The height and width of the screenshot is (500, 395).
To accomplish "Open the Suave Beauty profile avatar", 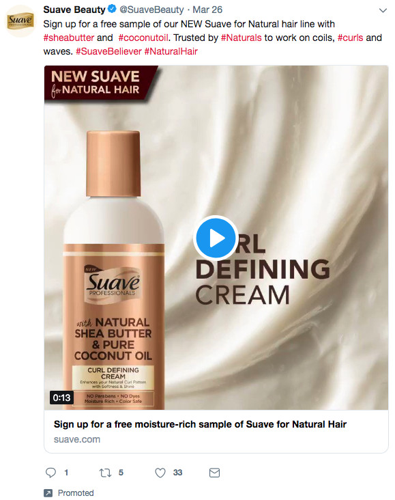I will click(x=20, y=21).
